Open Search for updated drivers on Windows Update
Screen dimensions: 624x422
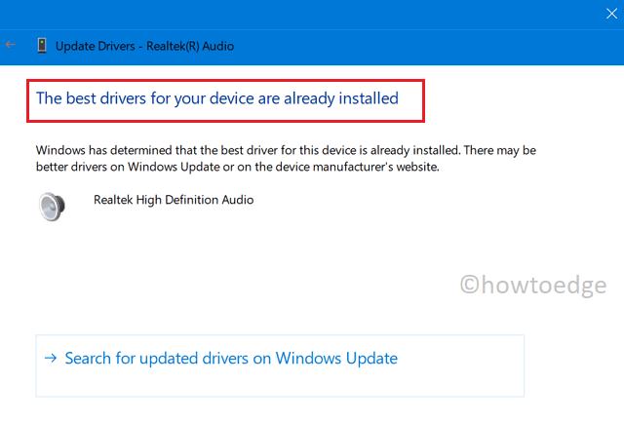point(230,358)
